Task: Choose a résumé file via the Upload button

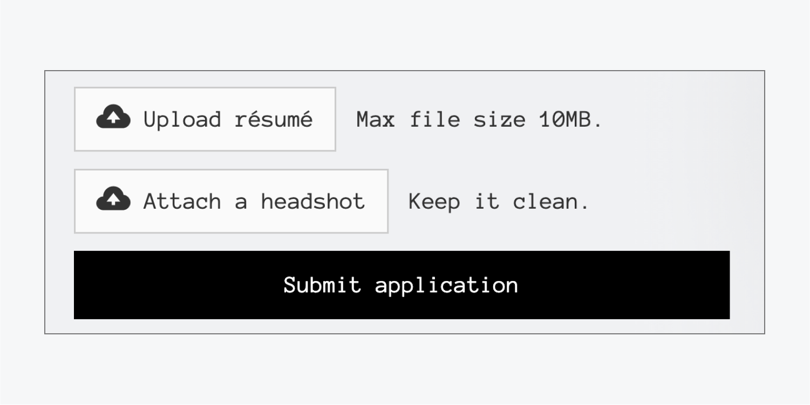Action: (x=205, y=119)
